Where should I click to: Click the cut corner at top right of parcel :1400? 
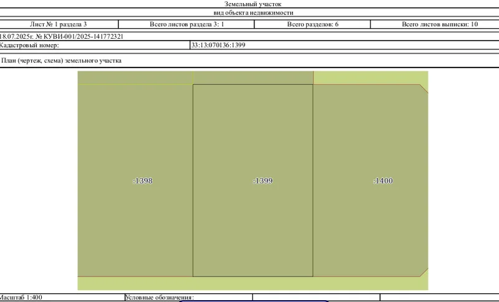425,88
